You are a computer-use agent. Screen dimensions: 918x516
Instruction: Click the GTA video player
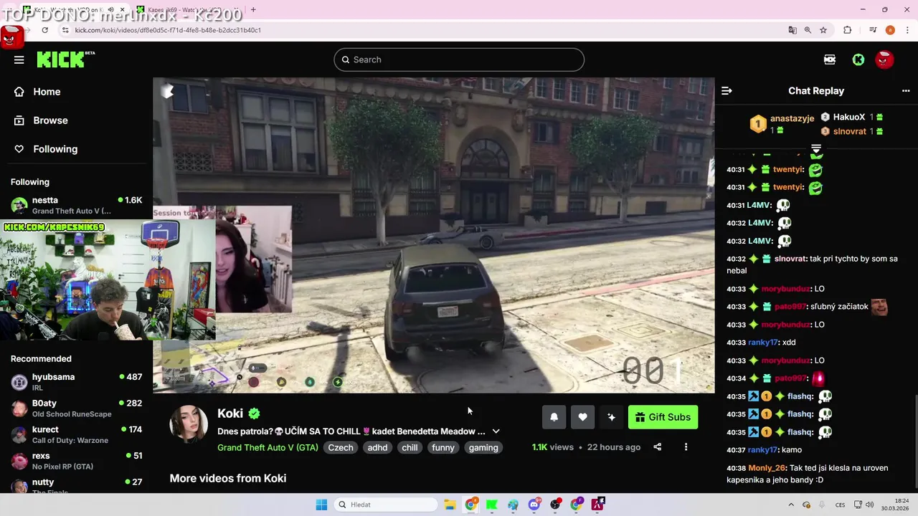tap(433, 235)
